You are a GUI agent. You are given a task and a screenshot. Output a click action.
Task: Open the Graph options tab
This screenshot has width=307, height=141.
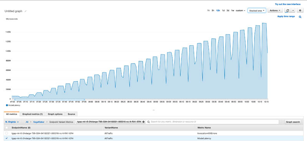tap(55, 114)
